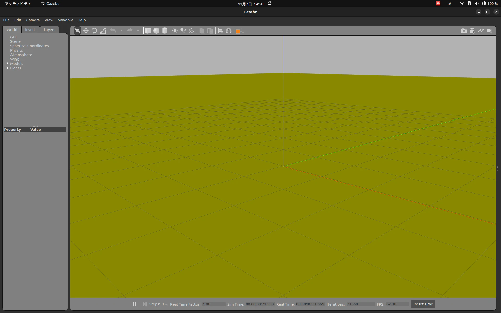501x313 pixels.
Task: Open the Help menu
Action: [81, 20]
